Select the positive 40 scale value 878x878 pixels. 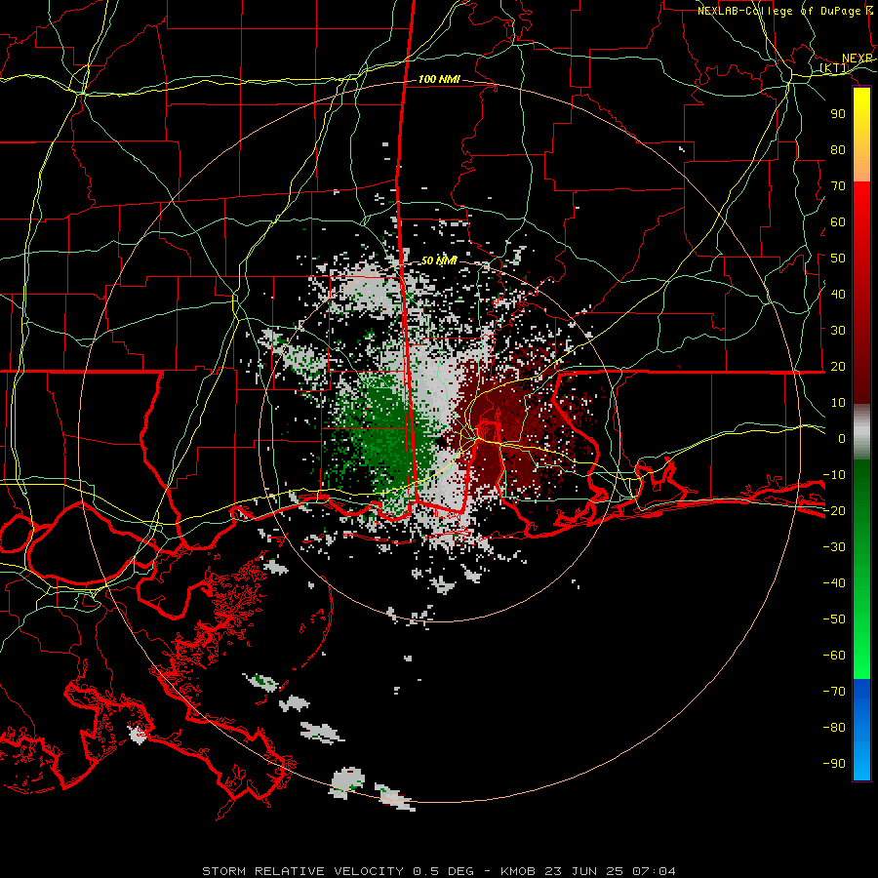838,294
